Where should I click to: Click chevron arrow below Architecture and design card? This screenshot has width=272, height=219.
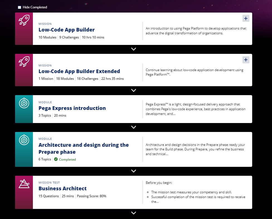pos(133,171)
